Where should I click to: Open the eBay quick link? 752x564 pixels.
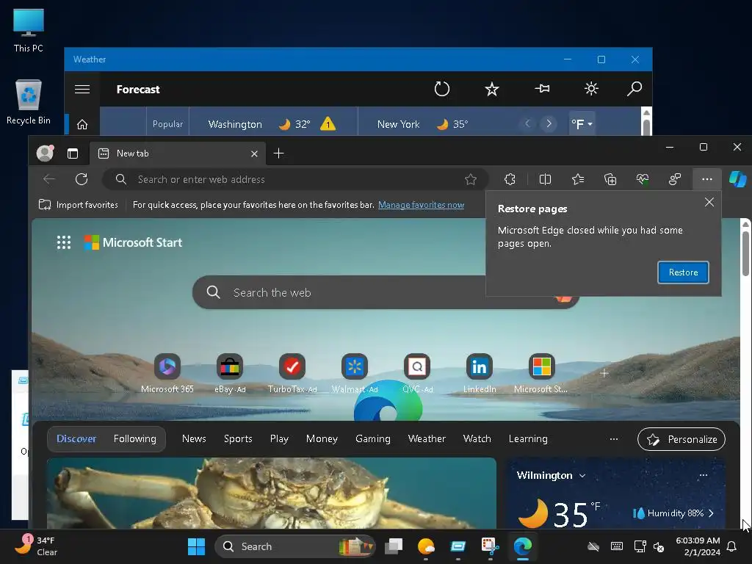[230, 374]
